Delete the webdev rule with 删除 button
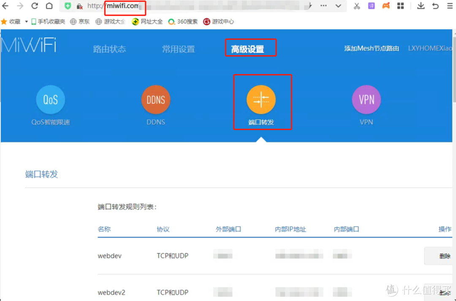The width and height of the screenshot is (456, 301). (439, 256)
